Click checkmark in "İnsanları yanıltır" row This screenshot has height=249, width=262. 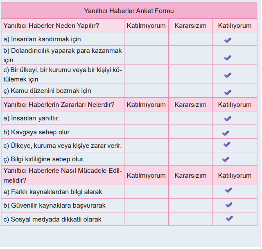point(228,119)
